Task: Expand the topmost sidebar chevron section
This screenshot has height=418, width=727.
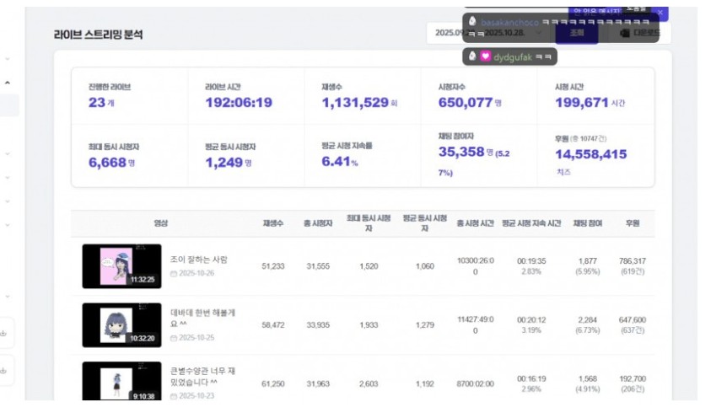Action: click(8, 58)
